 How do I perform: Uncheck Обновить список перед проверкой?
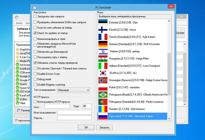pyautogui.click(x=35, y=63)
